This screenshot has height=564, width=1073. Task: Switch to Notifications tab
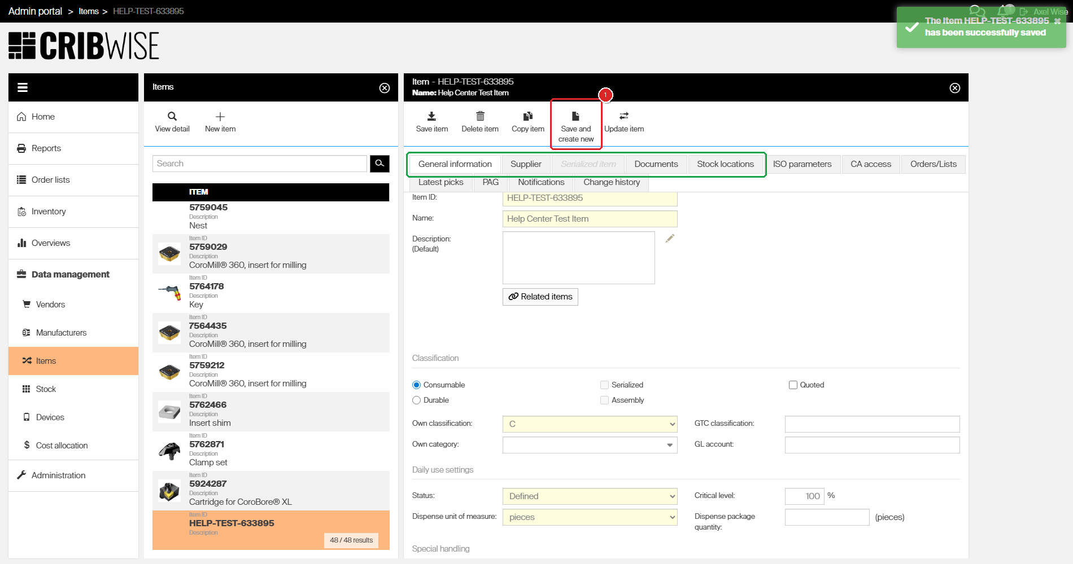[x=541, y=183]
